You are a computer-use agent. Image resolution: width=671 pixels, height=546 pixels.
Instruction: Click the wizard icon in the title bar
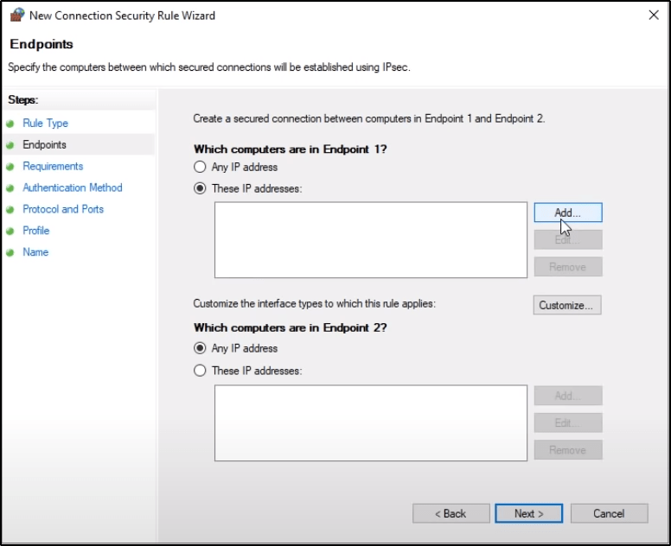click(x=16, y=15)
